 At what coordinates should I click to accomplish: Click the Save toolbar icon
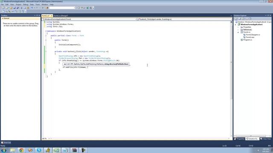point(14,8)
